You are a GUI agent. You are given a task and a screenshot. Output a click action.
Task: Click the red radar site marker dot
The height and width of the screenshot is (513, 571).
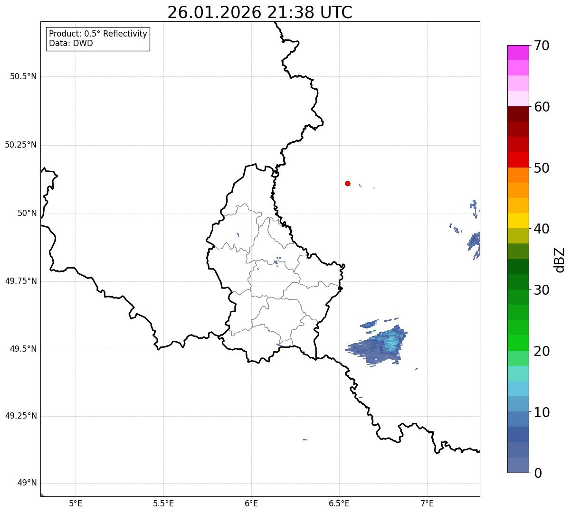[x=348, y=183]
